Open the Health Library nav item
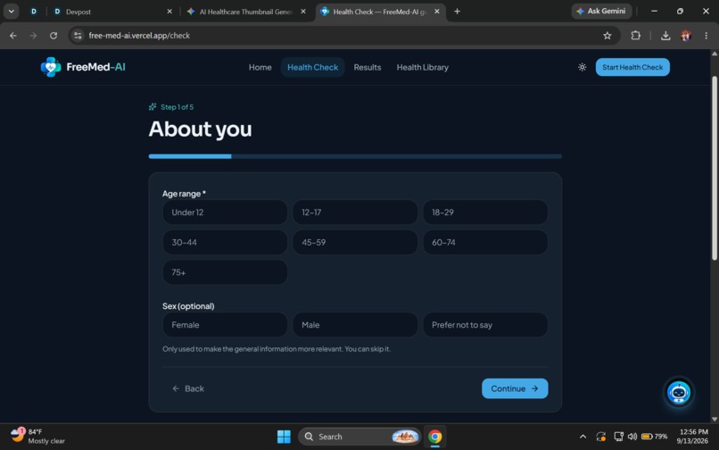Screen dimensions: 719x450 [422, 67]
